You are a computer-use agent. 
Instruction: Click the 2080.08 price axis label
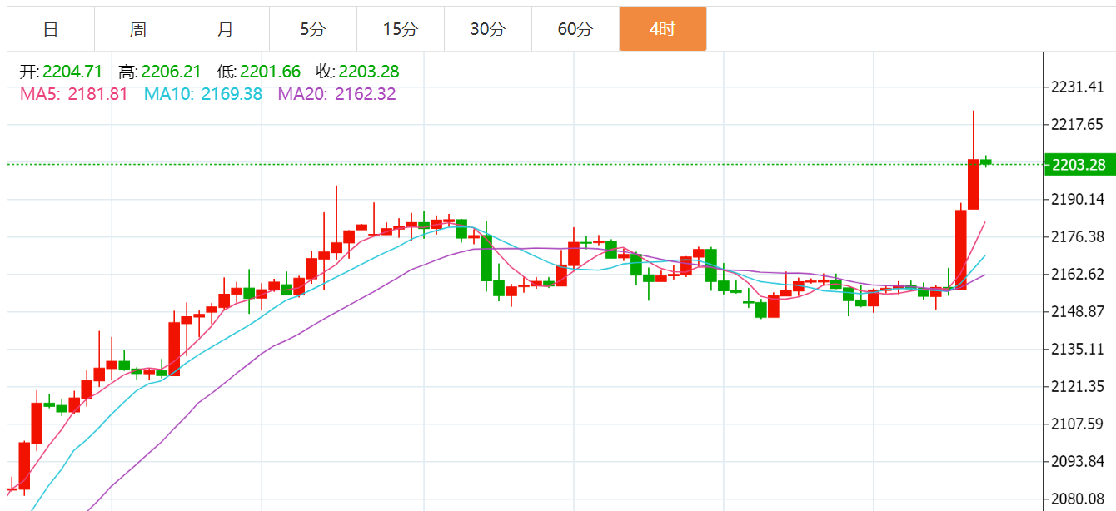pyautogui.click(x=1078, y=499)
